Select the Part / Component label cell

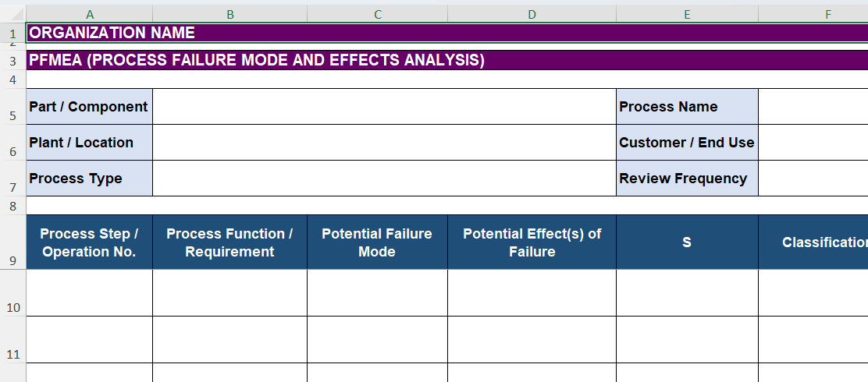[89, 107]
